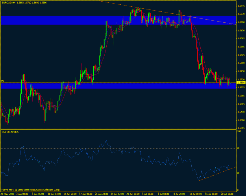The image size is (246, 196).
Task: Click the 1.5925 price axis label
Action: (x=241, y=55)
